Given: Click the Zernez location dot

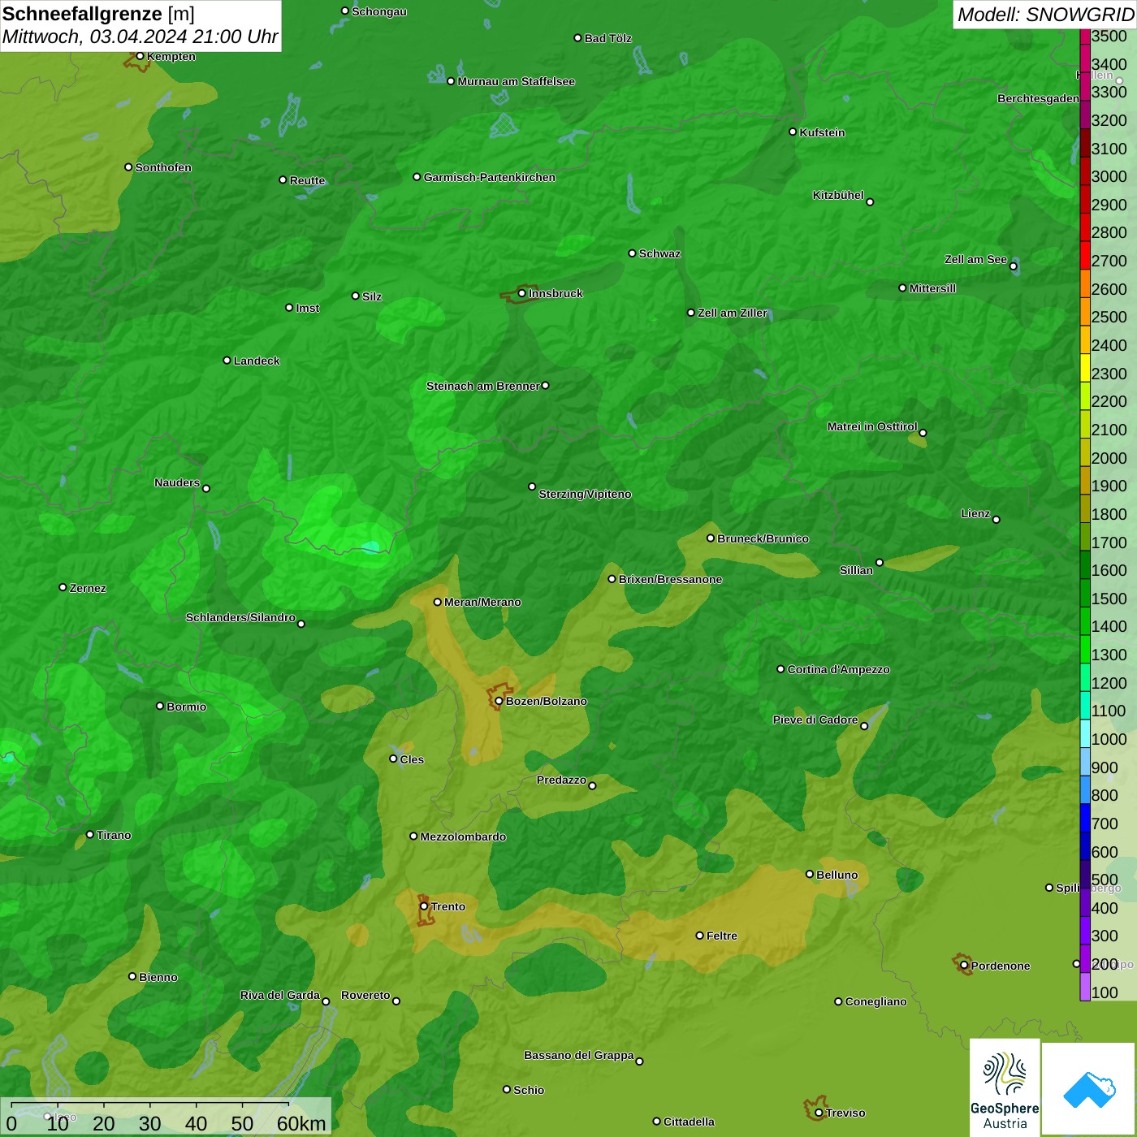Looking at the screenshot, I should (63, 587).
